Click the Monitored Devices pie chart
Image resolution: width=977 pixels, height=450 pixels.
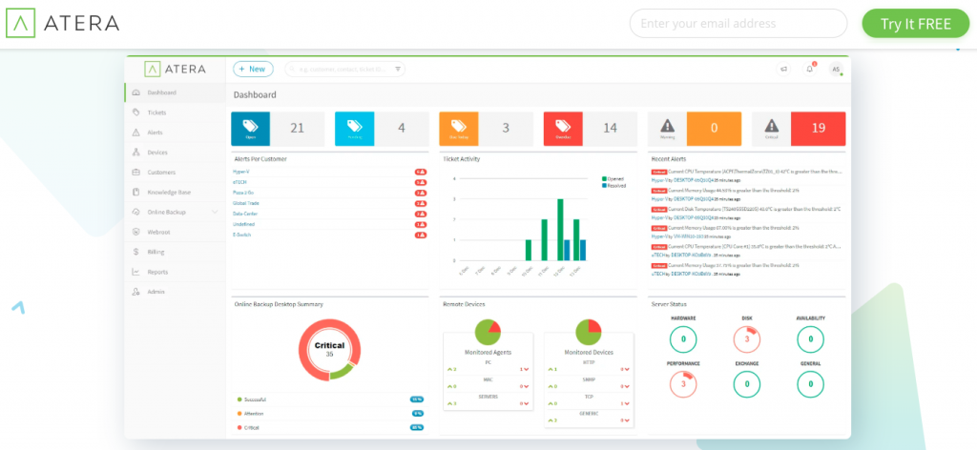588,333
